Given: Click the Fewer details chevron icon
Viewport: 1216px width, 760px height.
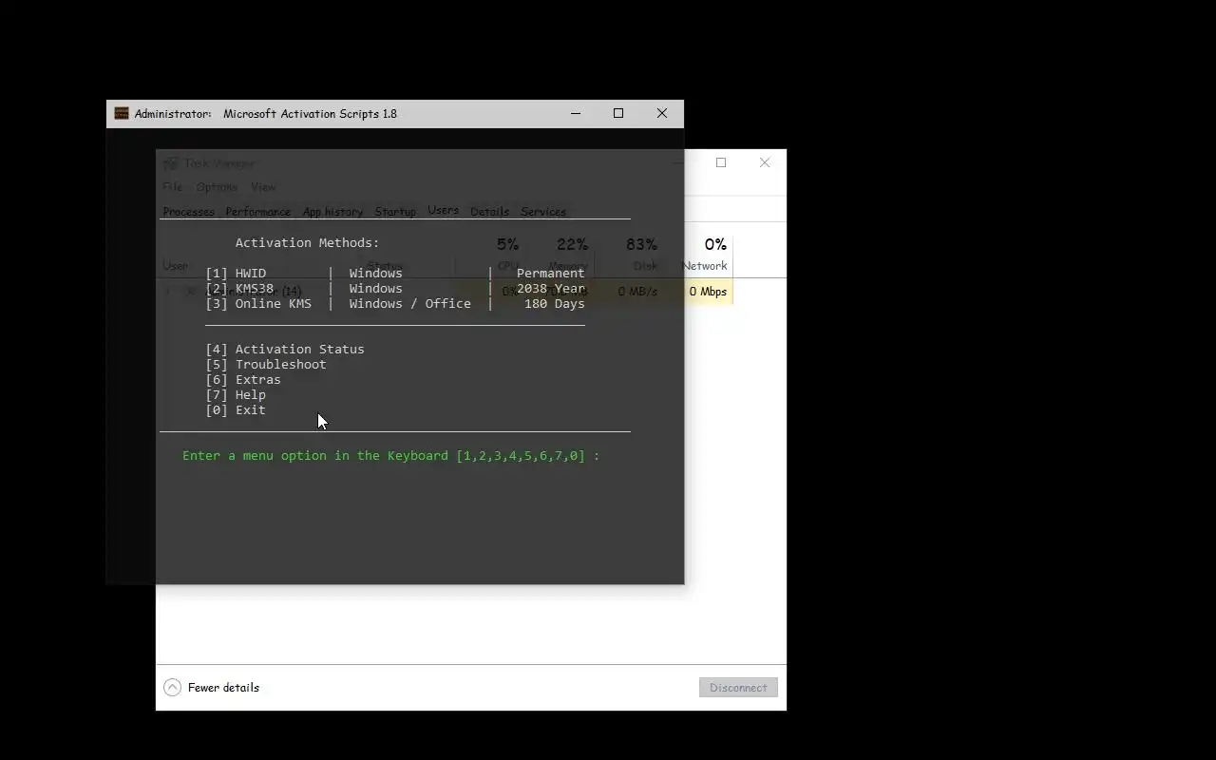Looking at the screenshot, I should coord(172,688).
